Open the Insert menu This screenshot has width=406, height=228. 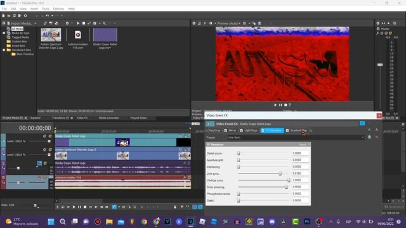(34, 9)
